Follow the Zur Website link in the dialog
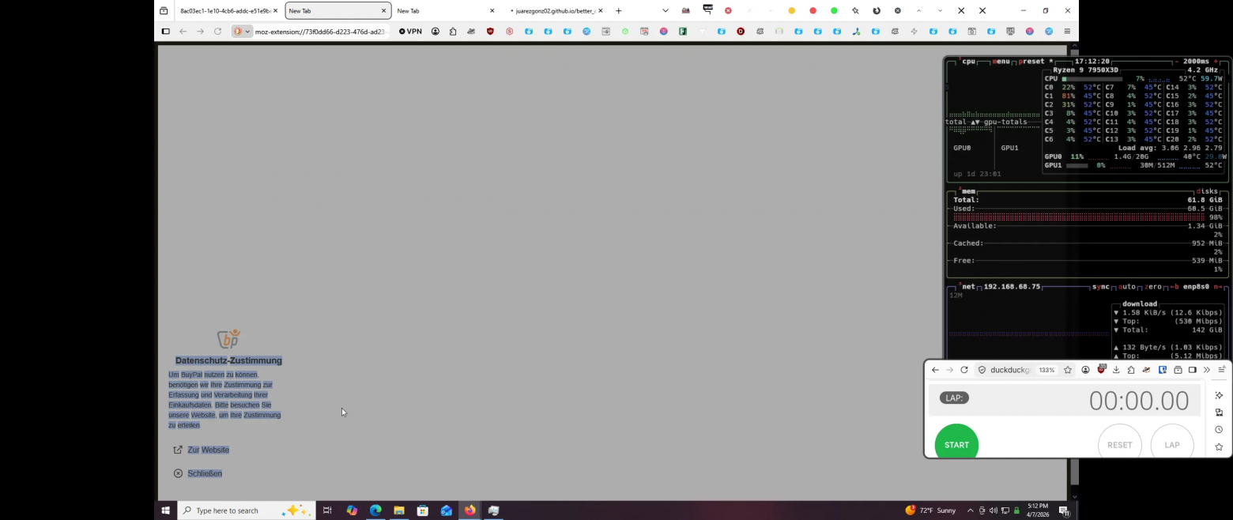1233x520 pixels. tap(209, 450)
